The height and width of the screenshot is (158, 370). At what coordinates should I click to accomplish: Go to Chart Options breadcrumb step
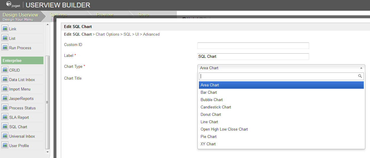tap(108, 34)
